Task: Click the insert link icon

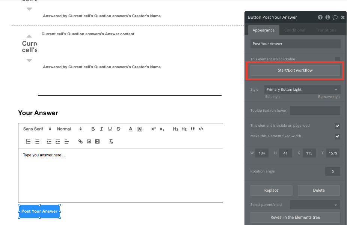Action: tap(79, 141)
